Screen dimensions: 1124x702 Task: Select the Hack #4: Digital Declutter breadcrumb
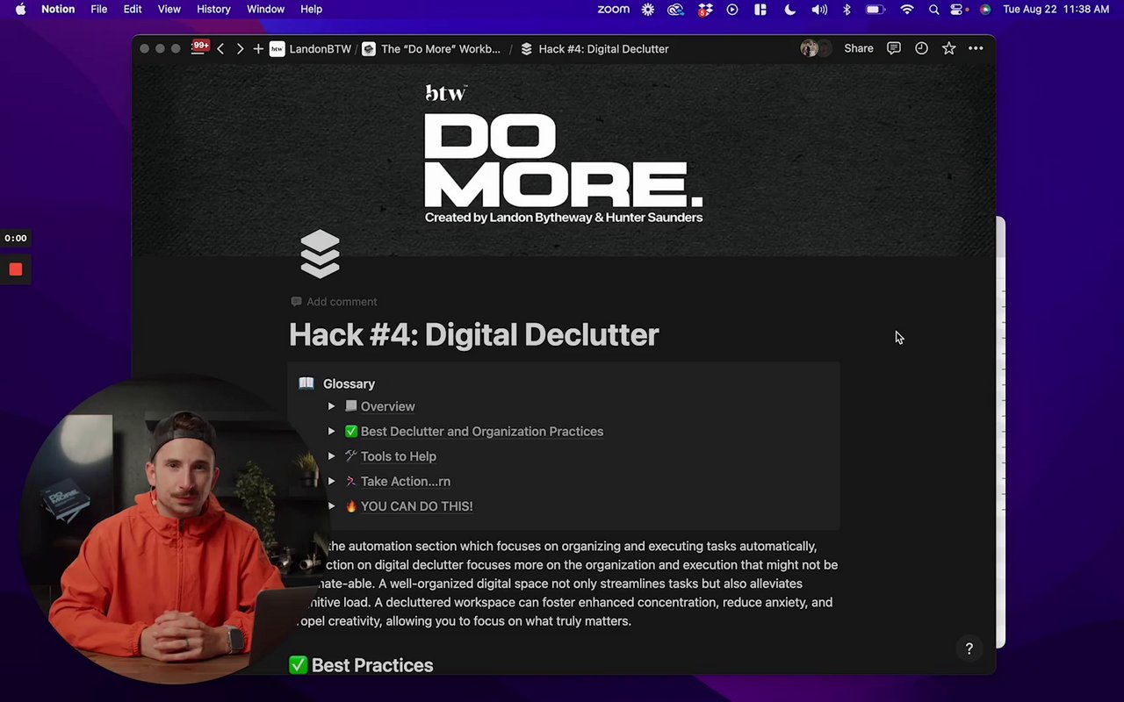coord(594,49)
